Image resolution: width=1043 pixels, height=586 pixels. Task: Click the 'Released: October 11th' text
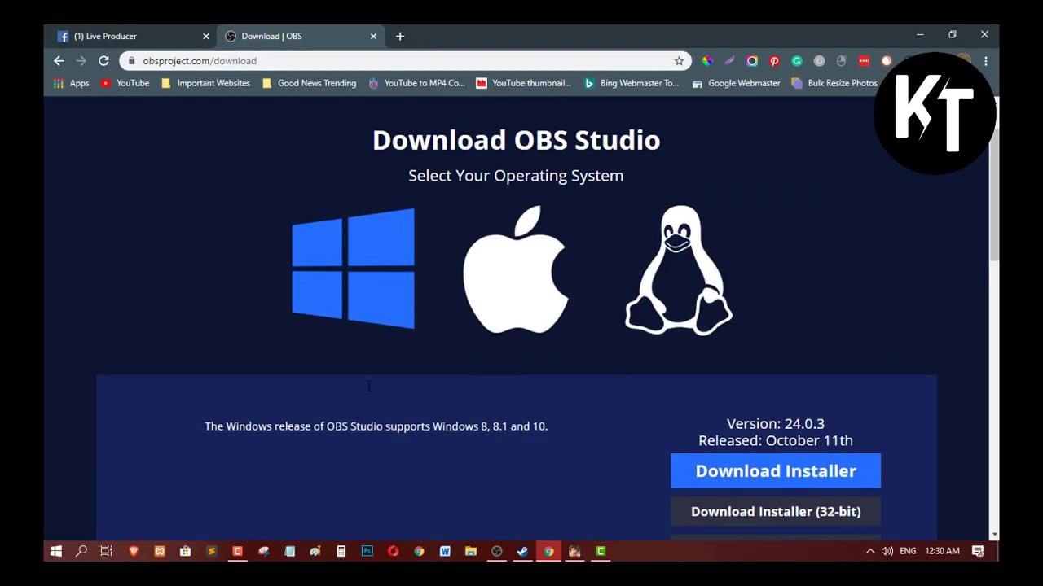776,440
